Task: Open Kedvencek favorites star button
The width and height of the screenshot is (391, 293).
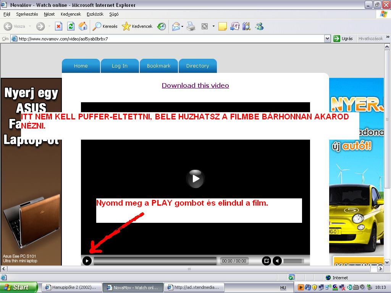Action: 137,26
